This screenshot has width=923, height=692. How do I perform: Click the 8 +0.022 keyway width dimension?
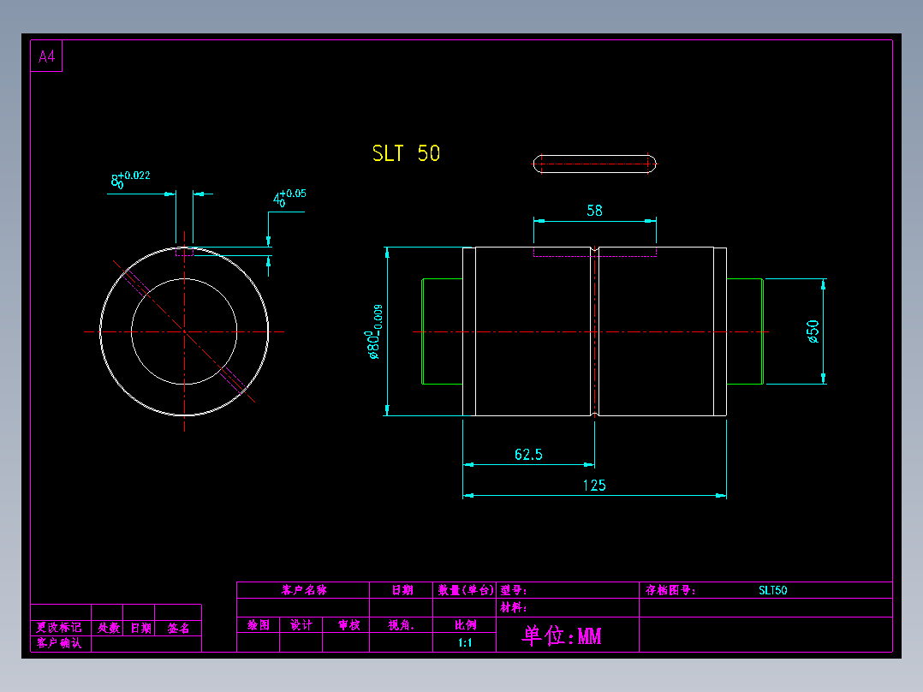click(131, 179)
